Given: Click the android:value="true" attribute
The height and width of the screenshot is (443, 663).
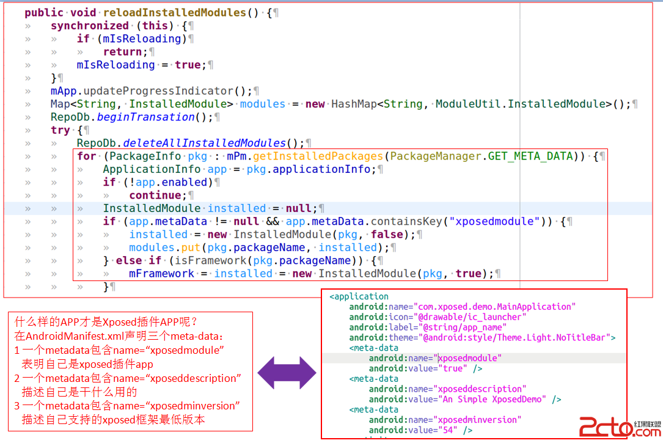Looking at the screenshot, I should pyautogui.click(x=418, y=368).
